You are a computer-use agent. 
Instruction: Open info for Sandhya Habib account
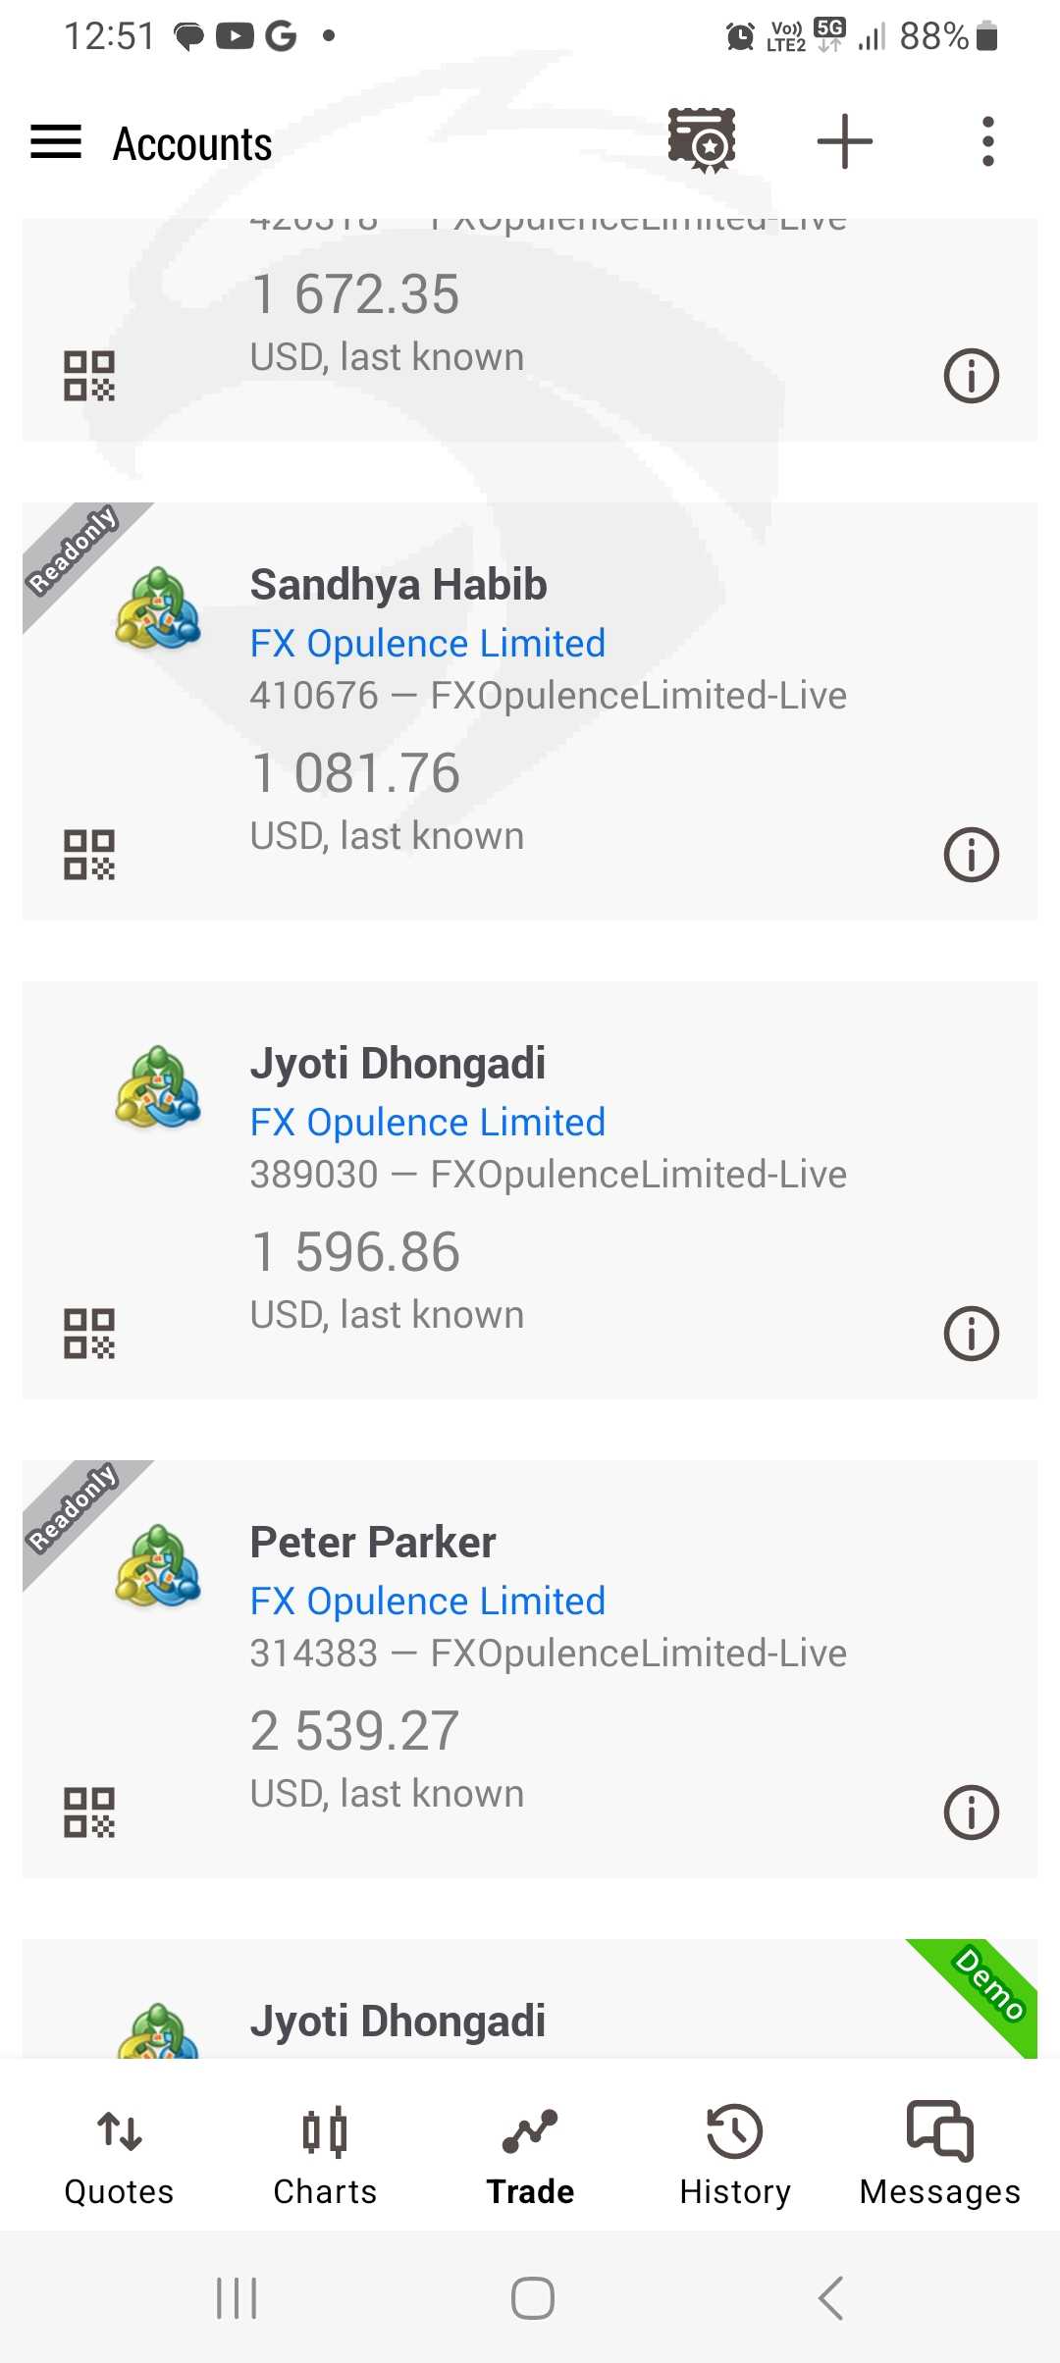coord(971,854)
